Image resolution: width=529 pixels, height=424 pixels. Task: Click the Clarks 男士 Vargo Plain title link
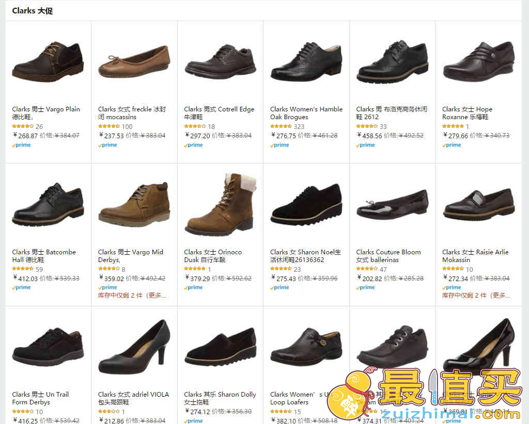[46, 113]
